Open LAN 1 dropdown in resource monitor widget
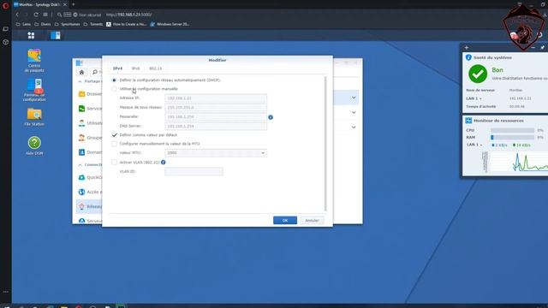This screenshot has width=548, height=308. point(474,145)
